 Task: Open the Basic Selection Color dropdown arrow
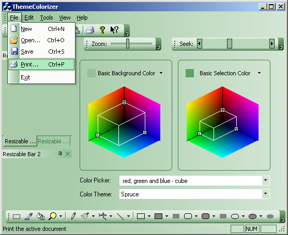[x=259, y=73]
